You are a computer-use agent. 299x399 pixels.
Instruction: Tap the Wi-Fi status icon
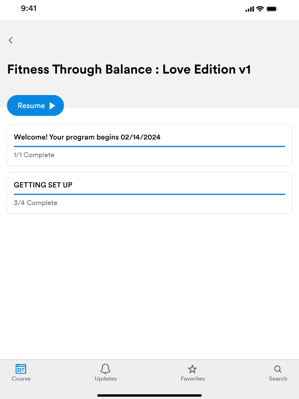click(x=260, y=9)
